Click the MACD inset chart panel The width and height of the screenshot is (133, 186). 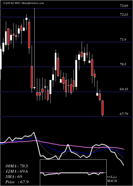(73, 173)
